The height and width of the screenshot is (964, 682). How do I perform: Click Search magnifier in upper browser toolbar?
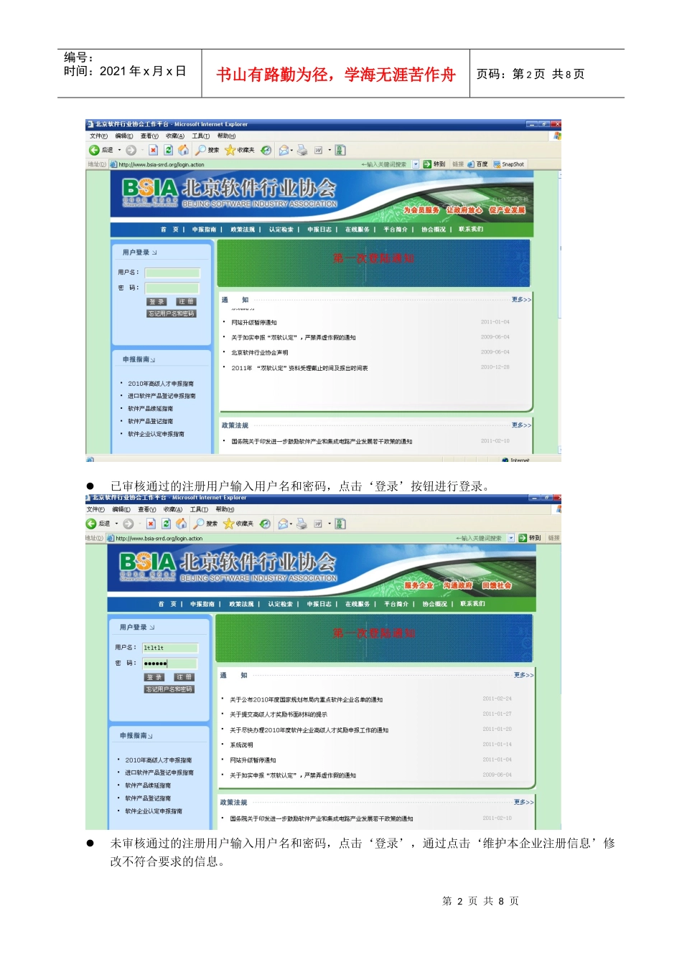click(200, 150)
